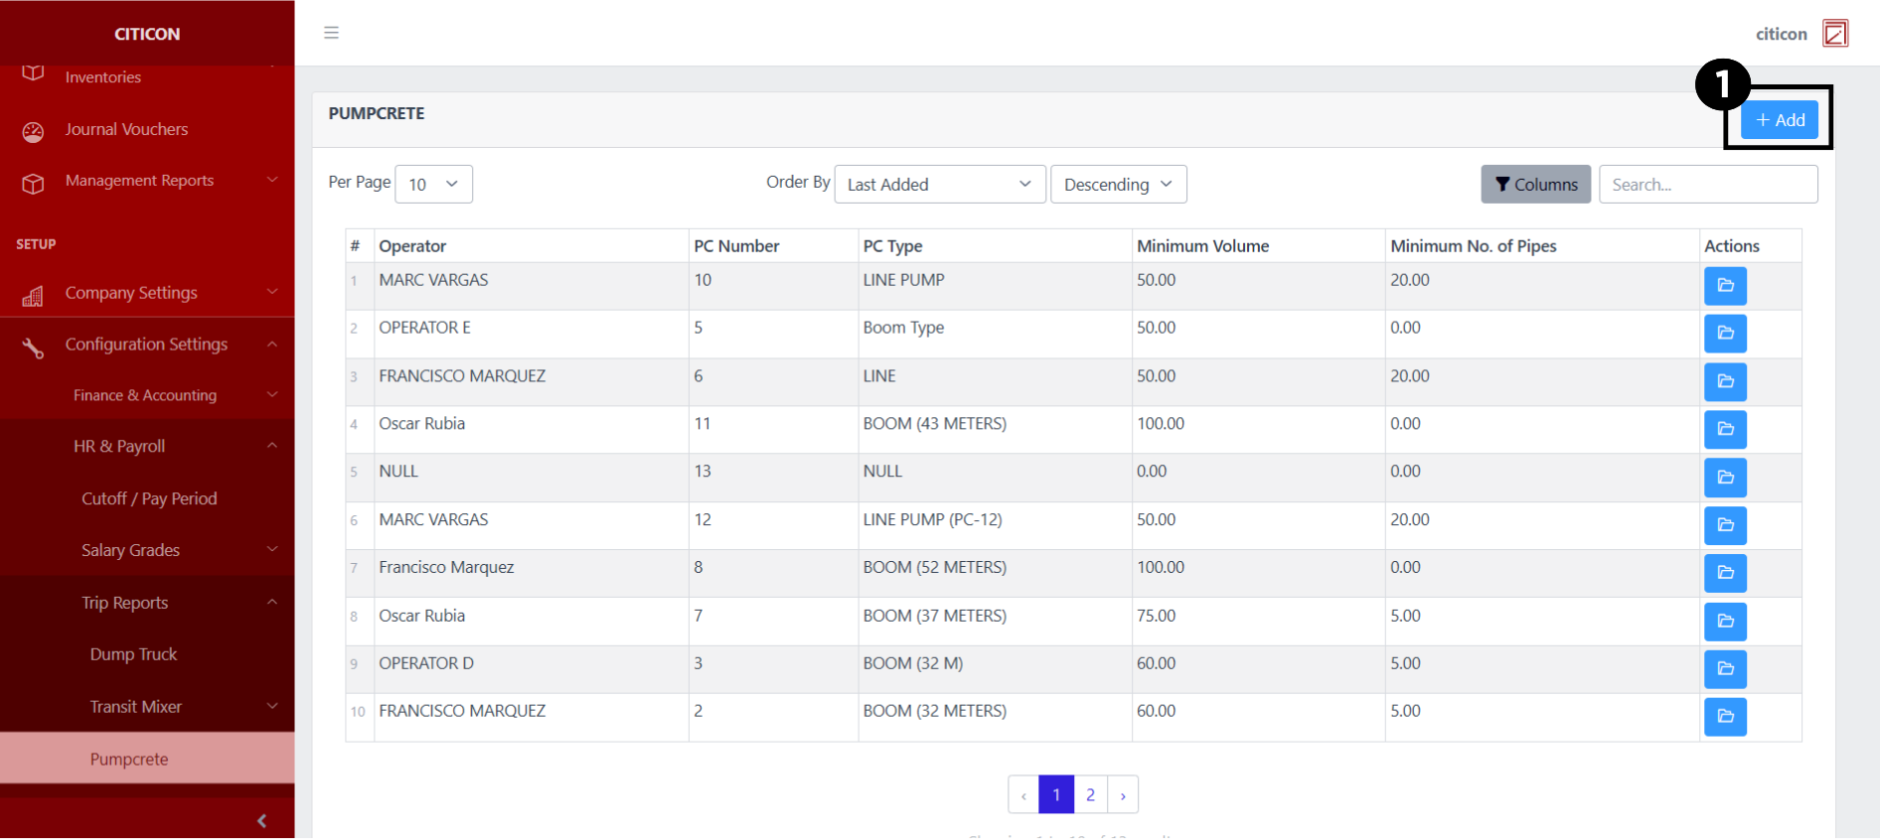
Task: Open folder action for OPERATOR E row
Action: (x=1724, y=334)
